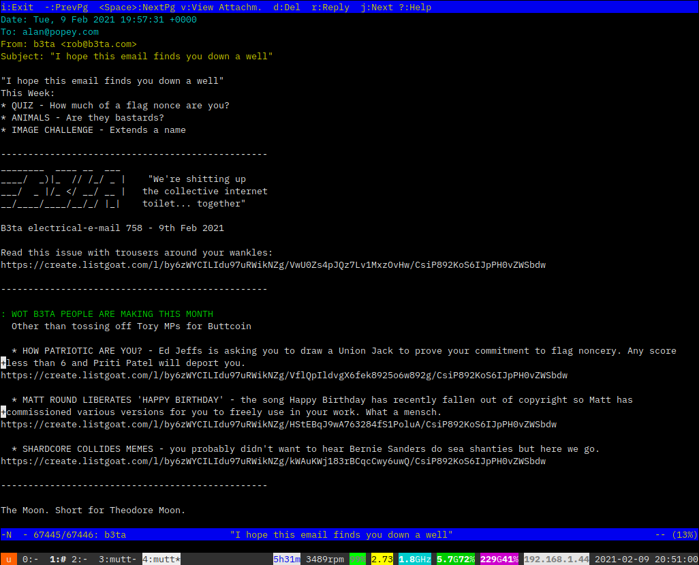This screenshot has width=699, height=565.
Task: Click r:Reply in the mutt help bar
Action: coord(330,7)
